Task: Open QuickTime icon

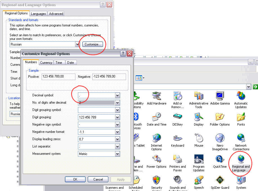Action: click(x=220, y=159)
